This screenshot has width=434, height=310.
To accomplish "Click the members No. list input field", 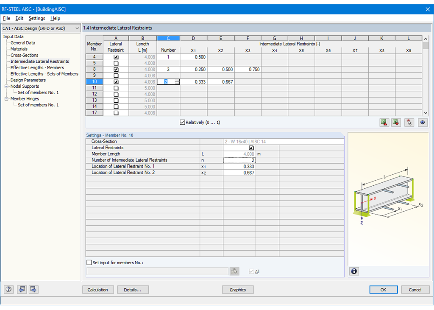I will [x=158, y=271].
